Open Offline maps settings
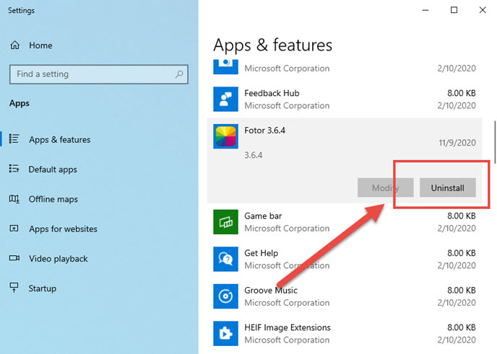This screenshot has width=497, height=354. coord(53,199)
